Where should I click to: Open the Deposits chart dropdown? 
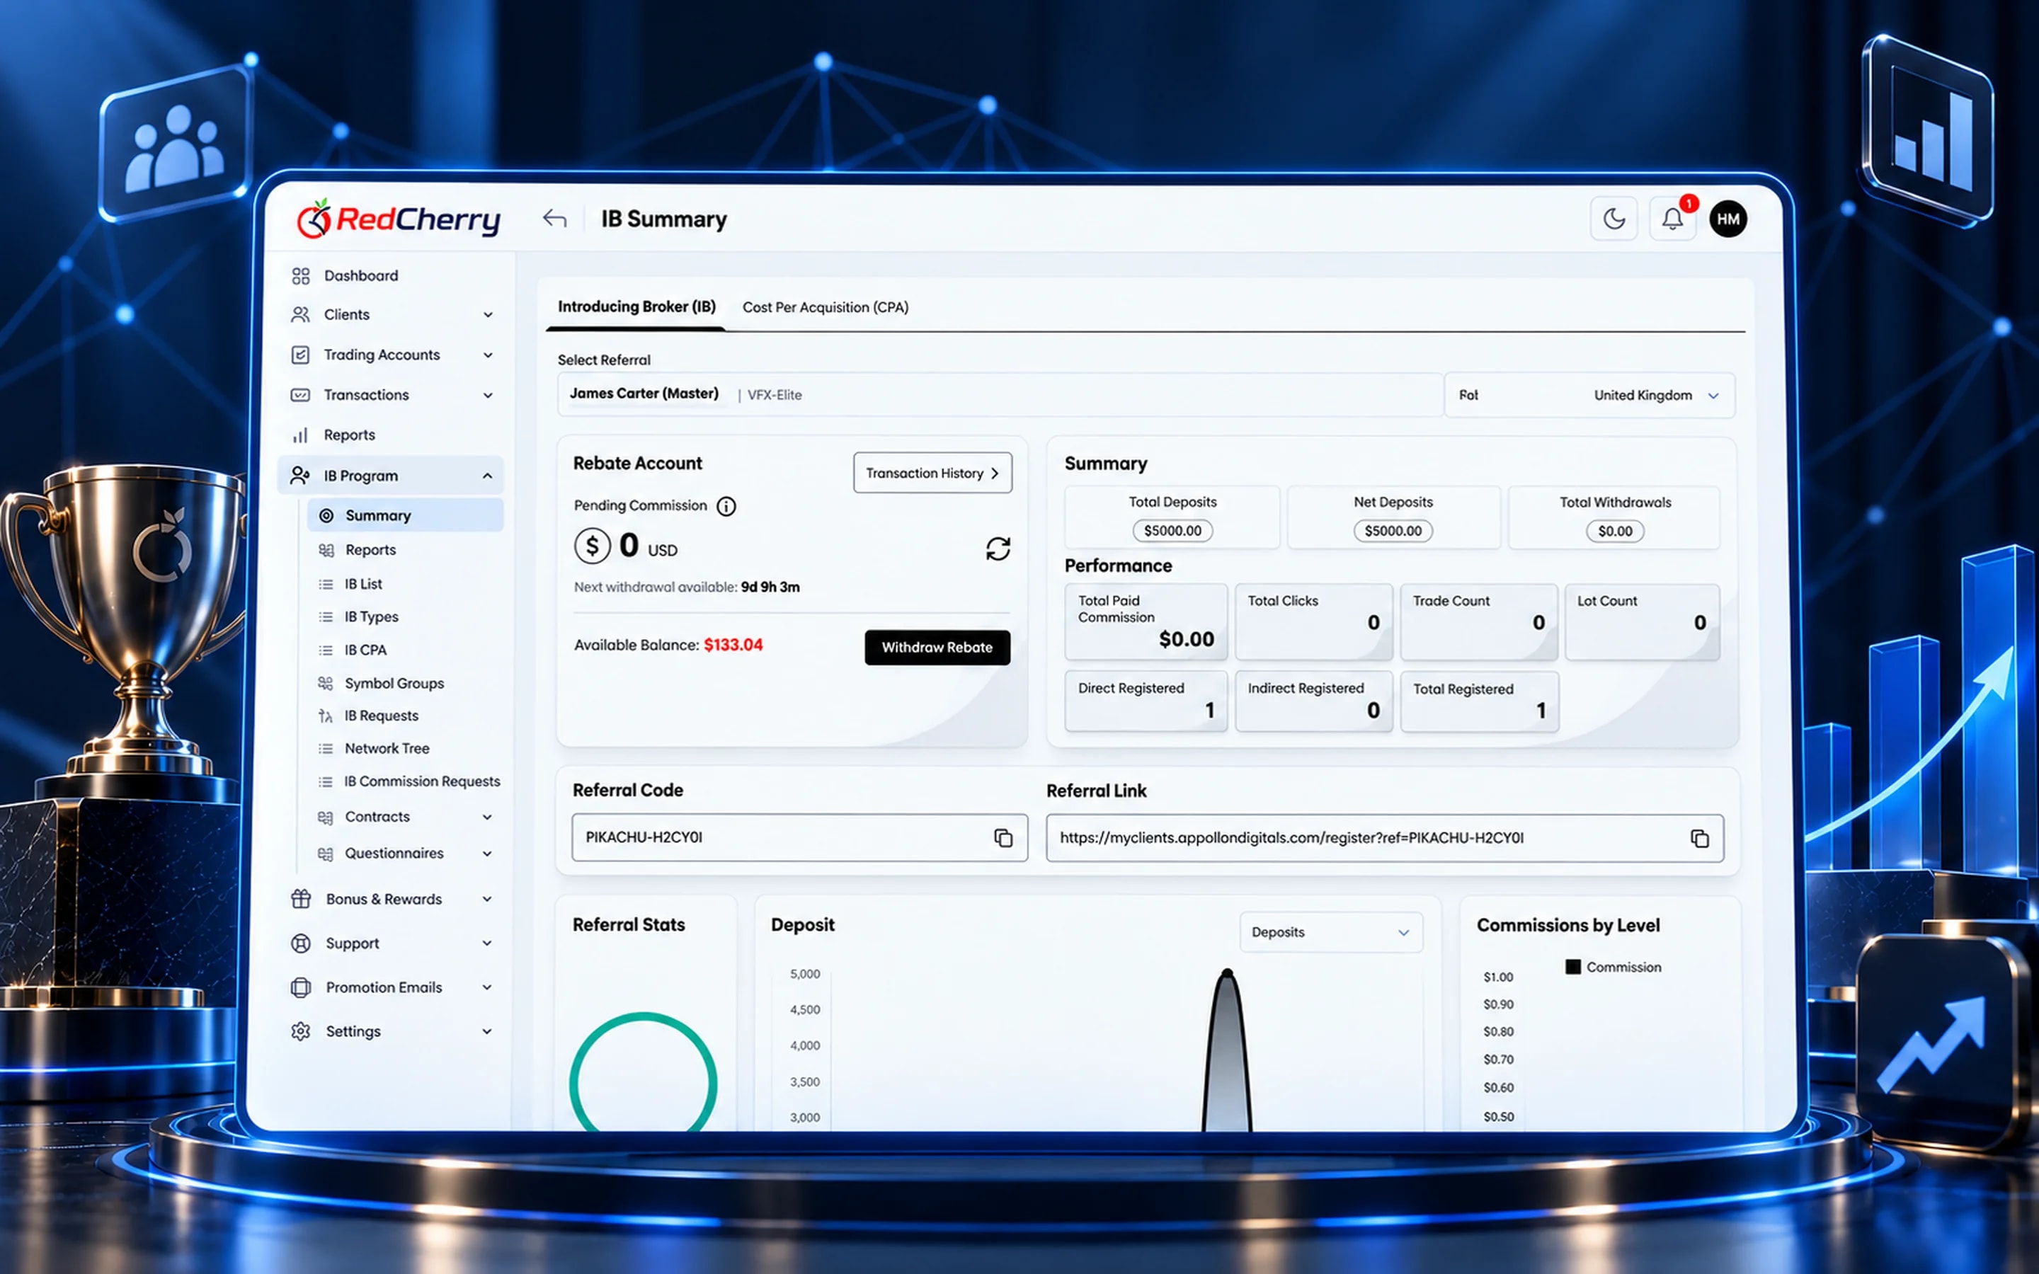click(1331, 932)
